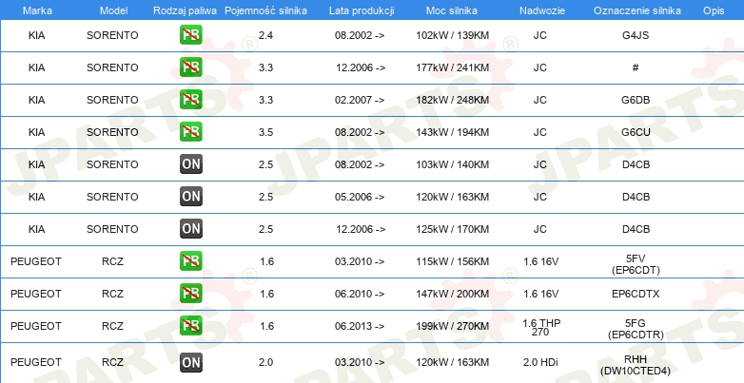Click power value 199kW / 270KM
744x383 pixels.
tap(452, 326)
